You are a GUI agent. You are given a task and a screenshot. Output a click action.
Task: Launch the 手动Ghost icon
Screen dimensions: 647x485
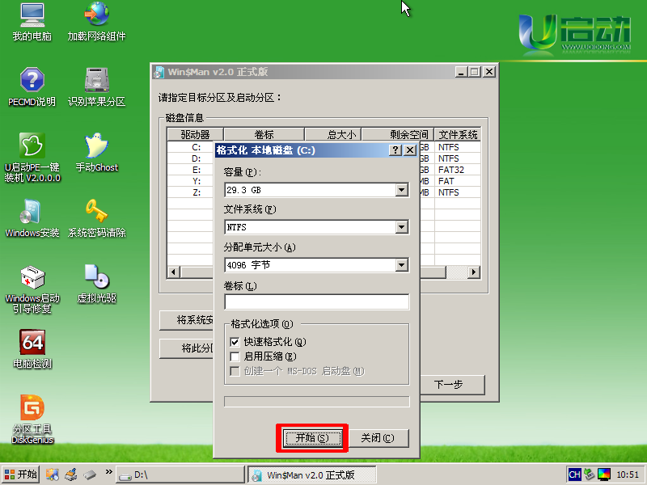click(96, 152)
